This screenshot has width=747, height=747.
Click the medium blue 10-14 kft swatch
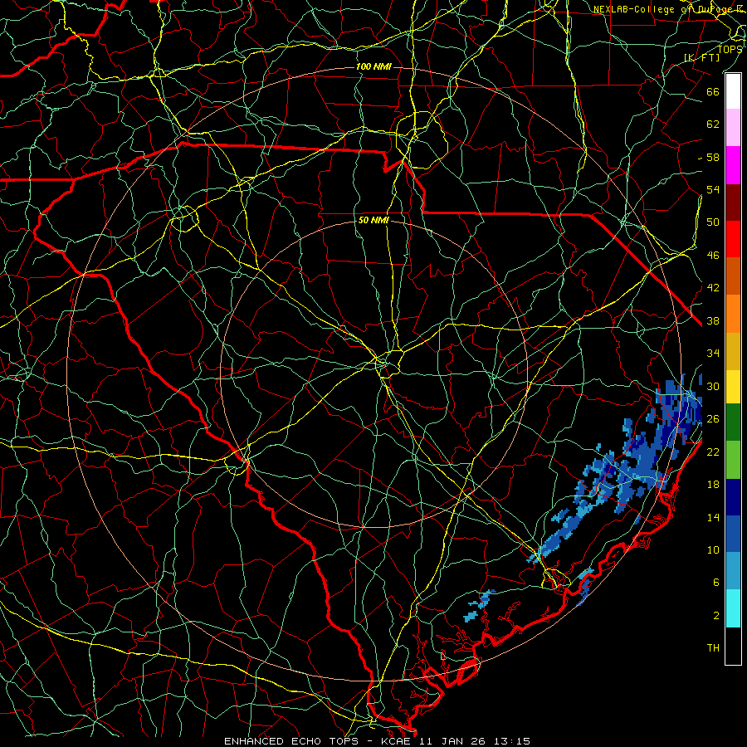[x=733, y=534]
